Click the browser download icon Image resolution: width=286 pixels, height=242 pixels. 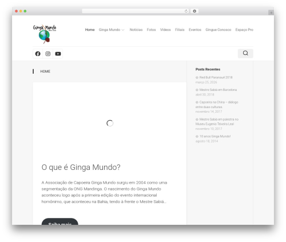(x=194, y=11)
